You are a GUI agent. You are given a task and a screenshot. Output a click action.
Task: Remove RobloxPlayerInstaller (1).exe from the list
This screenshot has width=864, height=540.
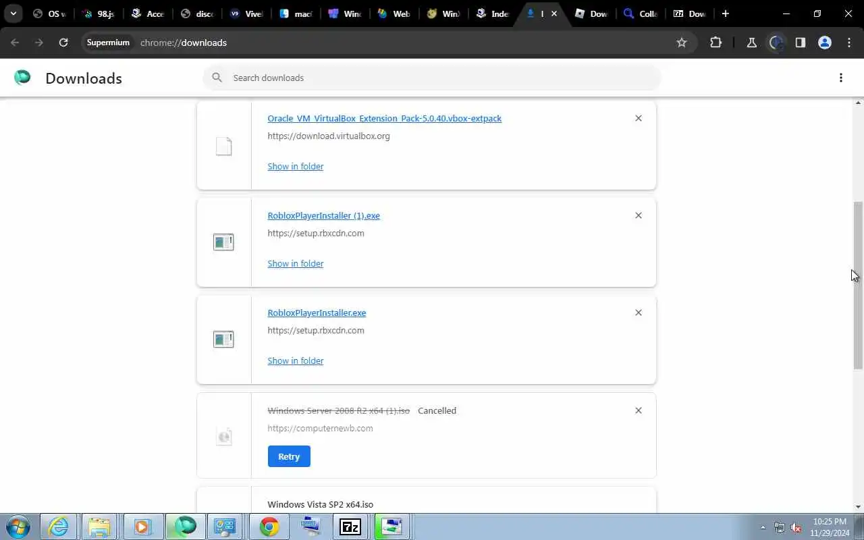coord(638,215)
